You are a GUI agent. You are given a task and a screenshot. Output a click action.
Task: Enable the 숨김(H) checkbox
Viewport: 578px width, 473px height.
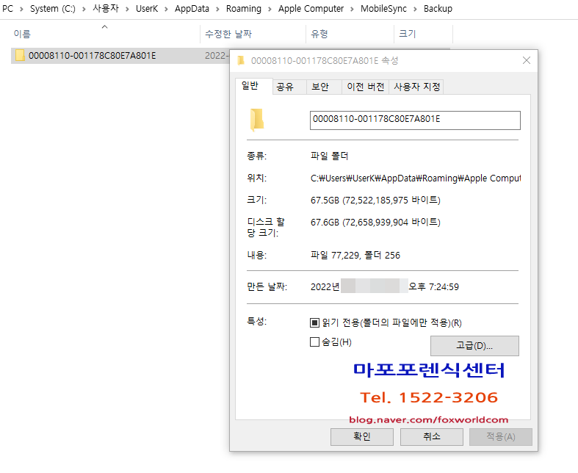click(x=314, y=342)
